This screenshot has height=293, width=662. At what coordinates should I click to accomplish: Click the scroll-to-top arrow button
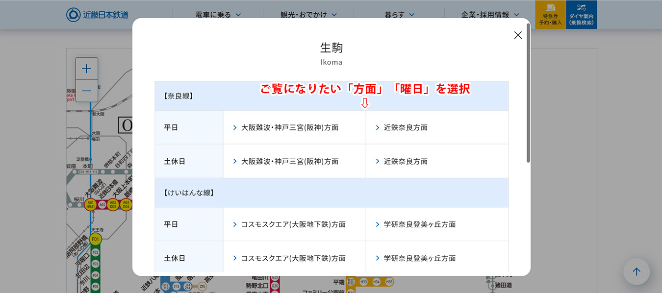coord(637,271)
